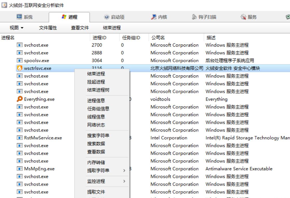Image resolution: width=290 pixels, height=198 pixels.
Task: Click the icon of svchost.exe with ID 2888
Action: coord(20,53)
